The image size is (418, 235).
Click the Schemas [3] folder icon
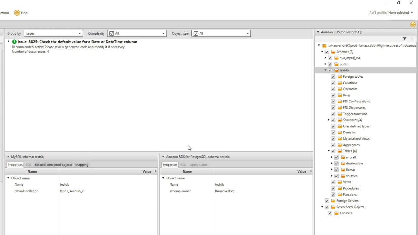click(x=333, y=52)
